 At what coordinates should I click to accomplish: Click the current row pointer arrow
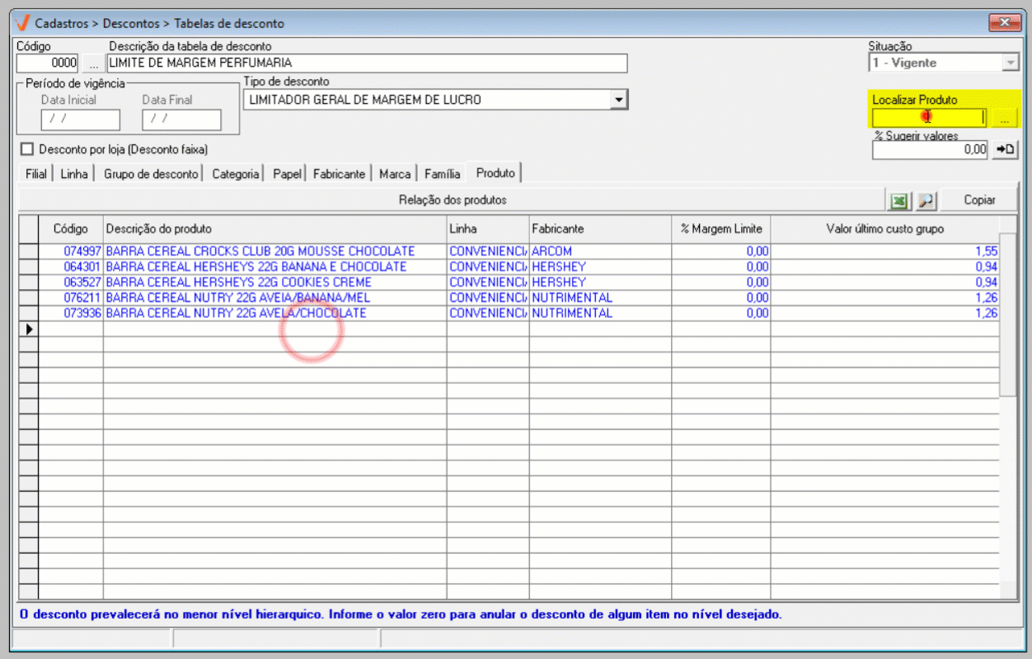[29, 329]
